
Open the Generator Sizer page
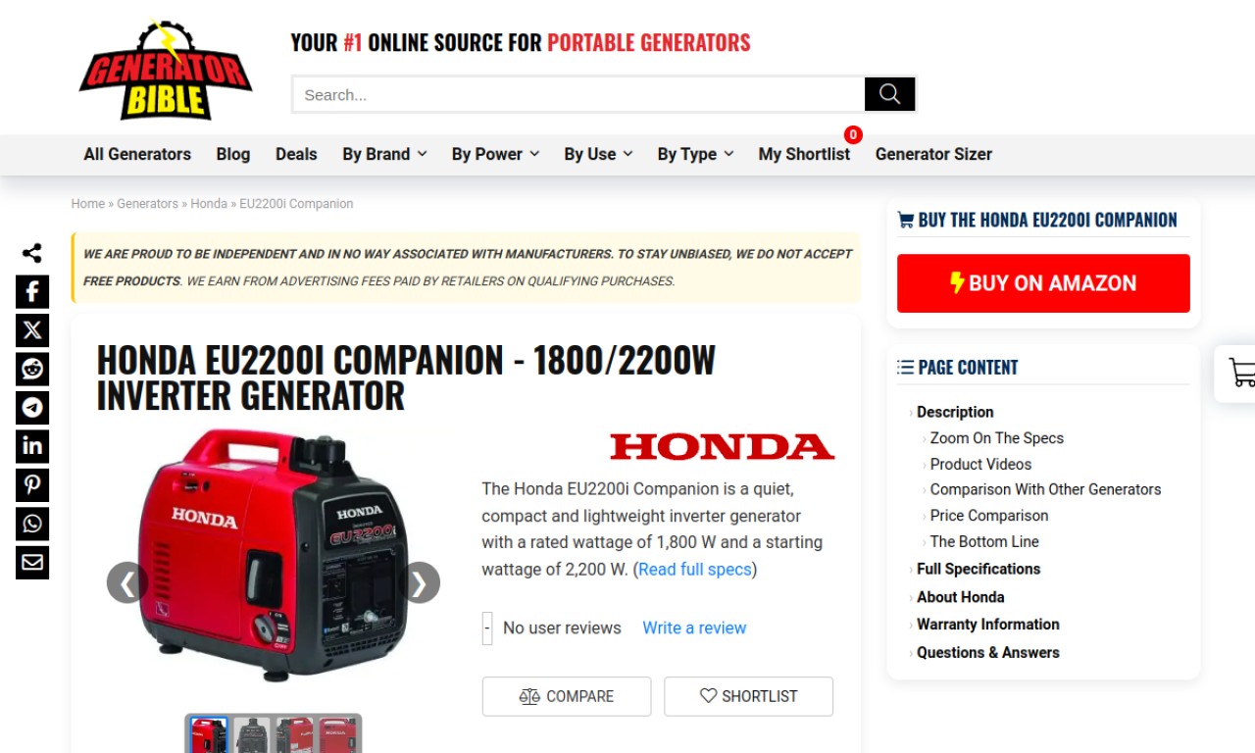click(933, 154)
